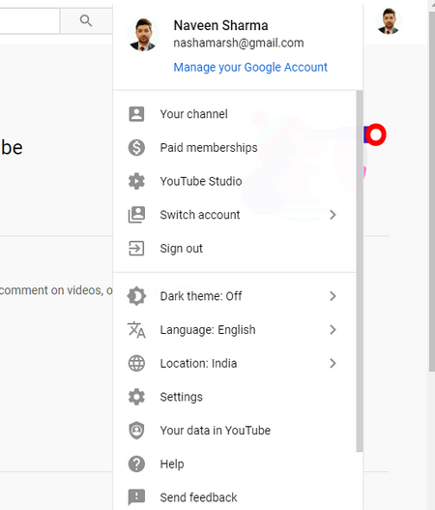
Task: Click the Help question mark icon
Action: point(136,464)
